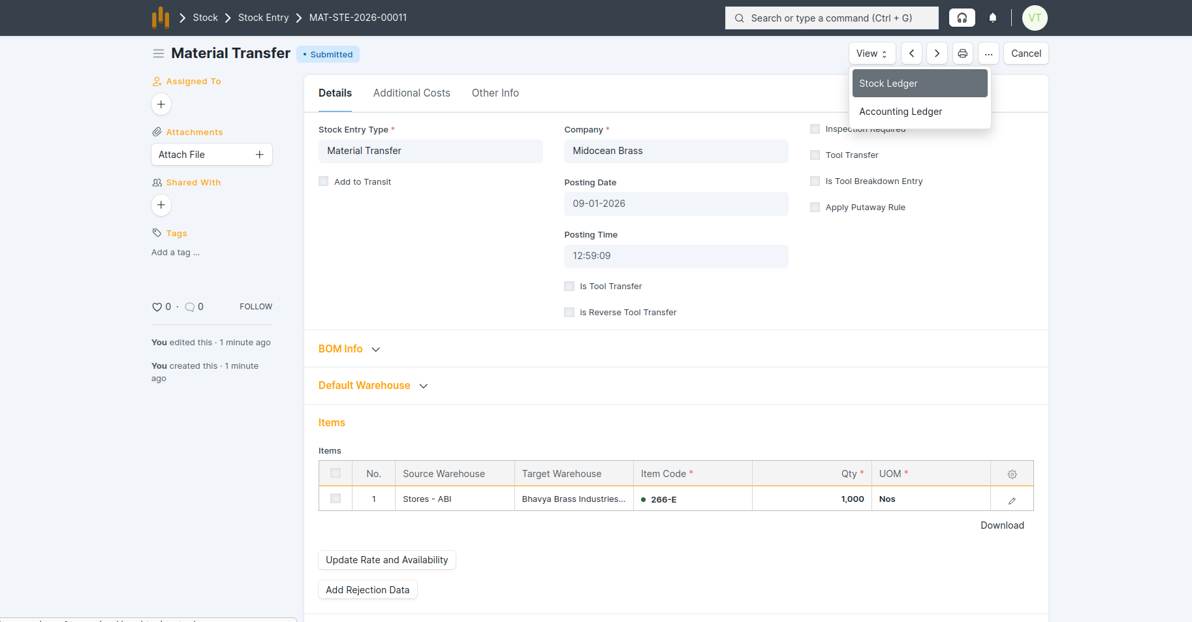1192x622 pixels.
Task: Toggle sidebar with hamburger icon
Action: pyautogui.click(x=158, y=54)
